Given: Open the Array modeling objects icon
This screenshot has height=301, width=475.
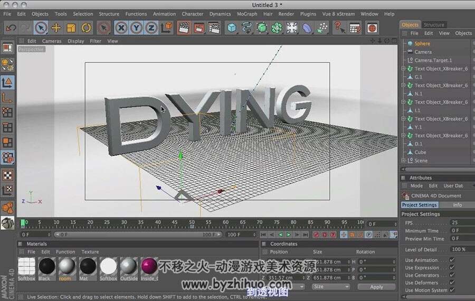Looking at the screenshot, I should point(277,28).
